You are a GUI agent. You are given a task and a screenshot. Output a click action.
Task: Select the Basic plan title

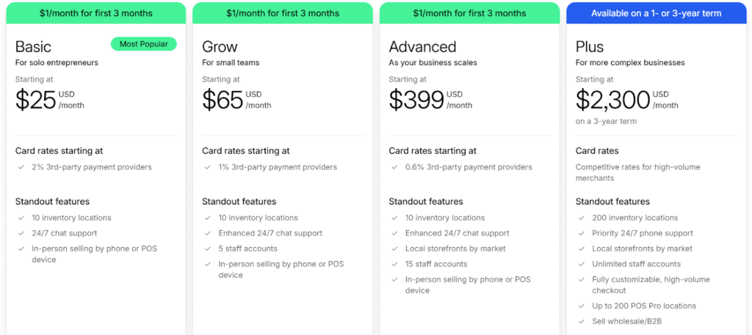pos(34,47)
